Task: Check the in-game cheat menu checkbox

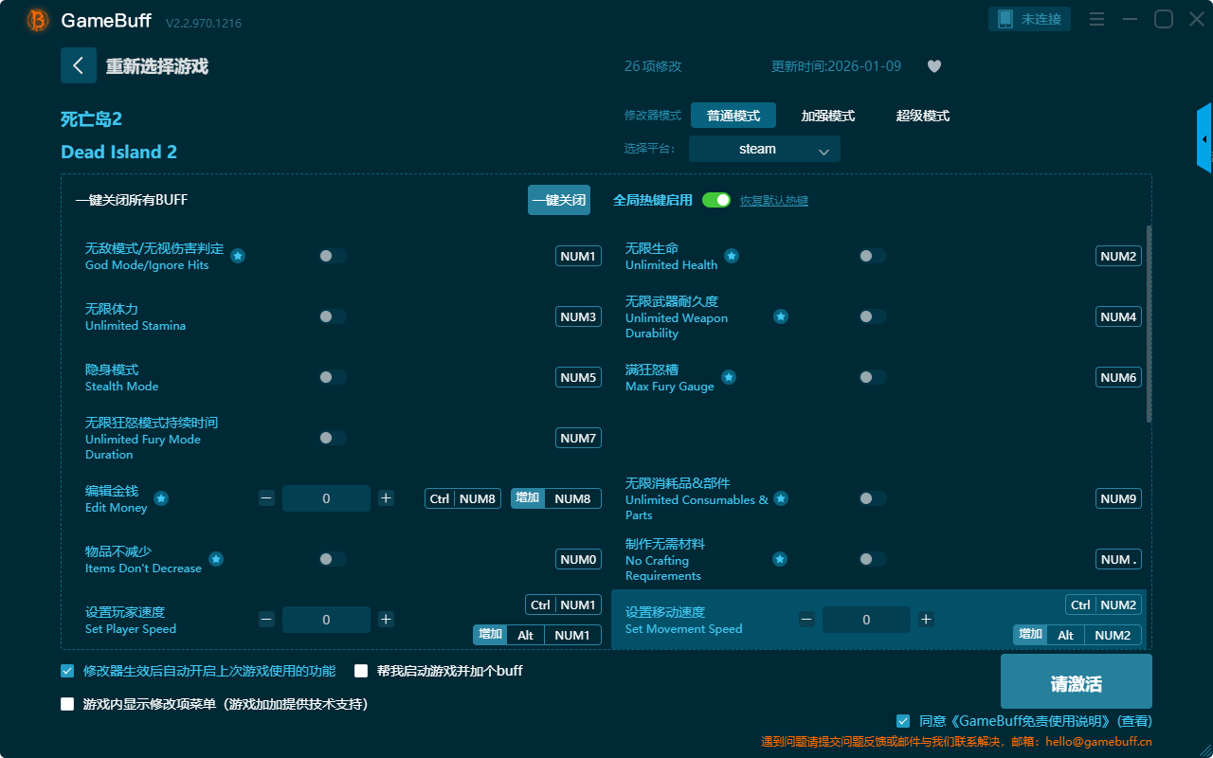Action: click(67, 704)
